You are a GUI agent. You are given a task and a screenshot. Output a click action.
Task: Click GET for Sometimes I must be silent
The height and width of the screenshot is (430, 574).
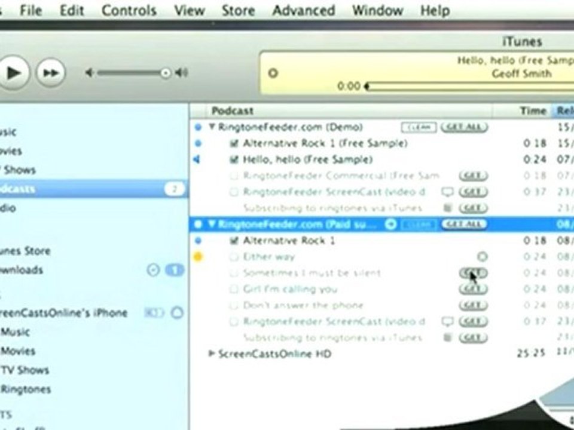(x=474, y=273)
